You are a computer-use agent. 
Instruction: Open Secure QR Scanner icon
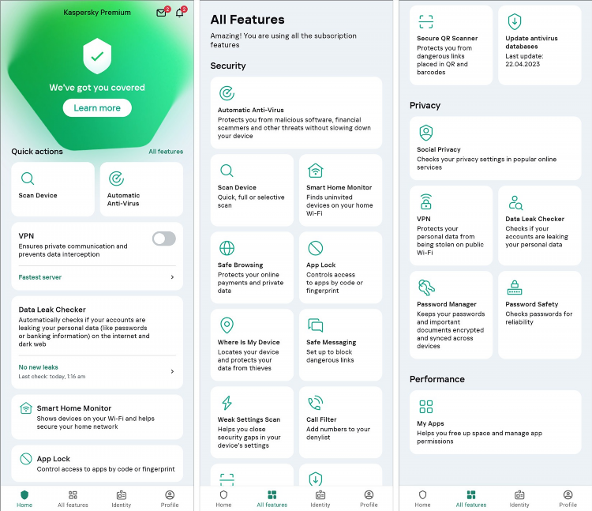[426, 21]
